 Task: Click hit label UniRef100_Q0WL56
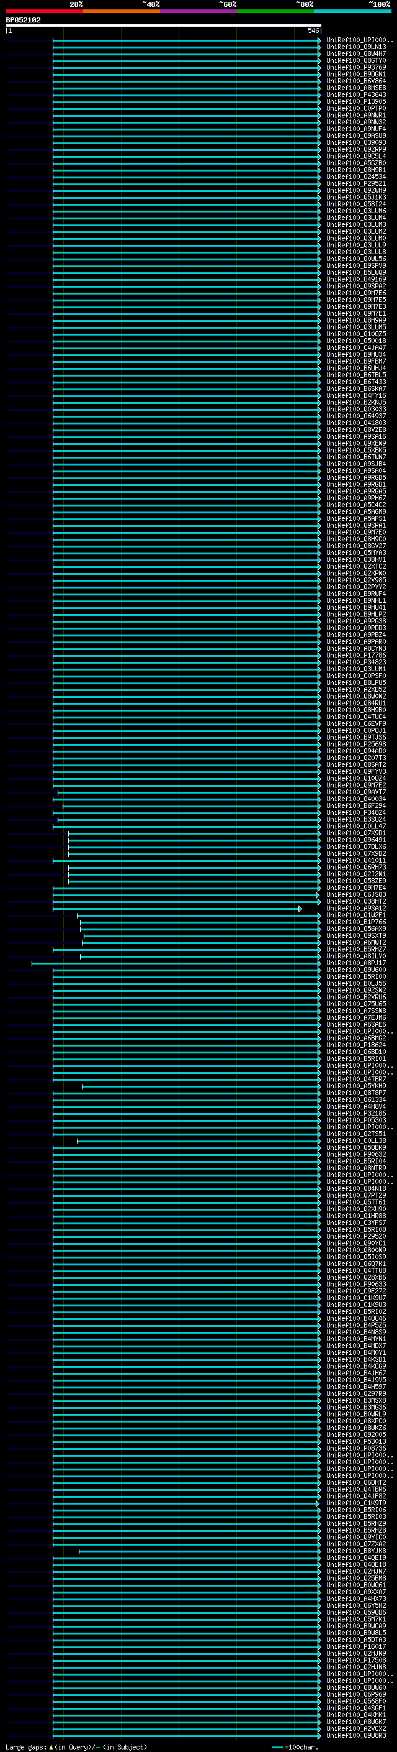(356, 259)
